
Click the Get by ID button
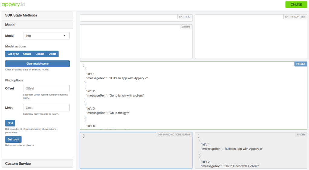pyautogui.click(x=13, y=54)
